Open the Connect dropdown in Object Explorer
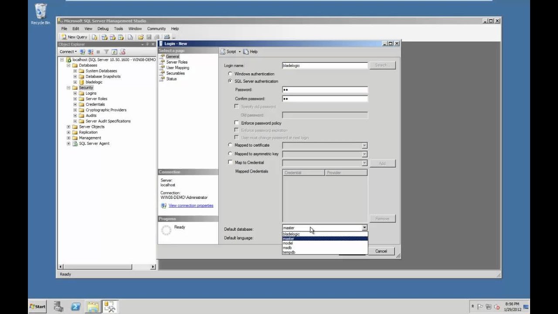558x314 pixels. click(68, 51)
